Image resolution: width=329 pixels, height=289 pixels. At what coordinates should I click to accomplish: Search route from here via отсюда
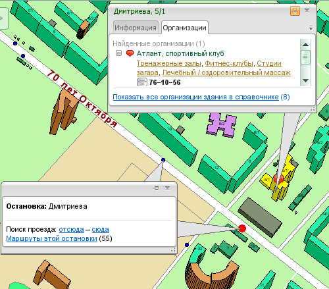(x=72, y=229)
